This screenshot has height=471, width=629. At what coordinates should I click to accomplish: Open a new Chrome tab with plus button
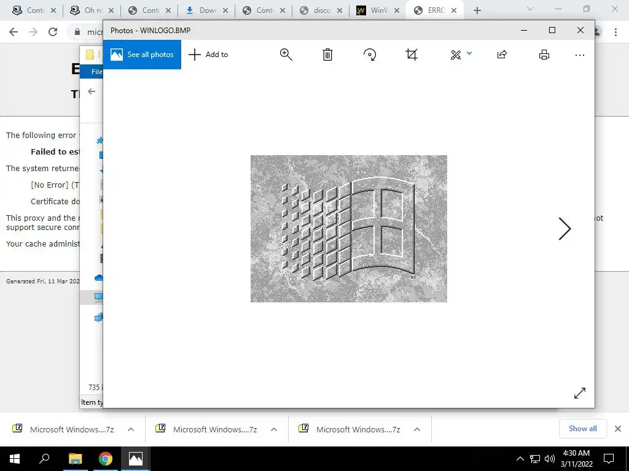[x=477, y=10]
